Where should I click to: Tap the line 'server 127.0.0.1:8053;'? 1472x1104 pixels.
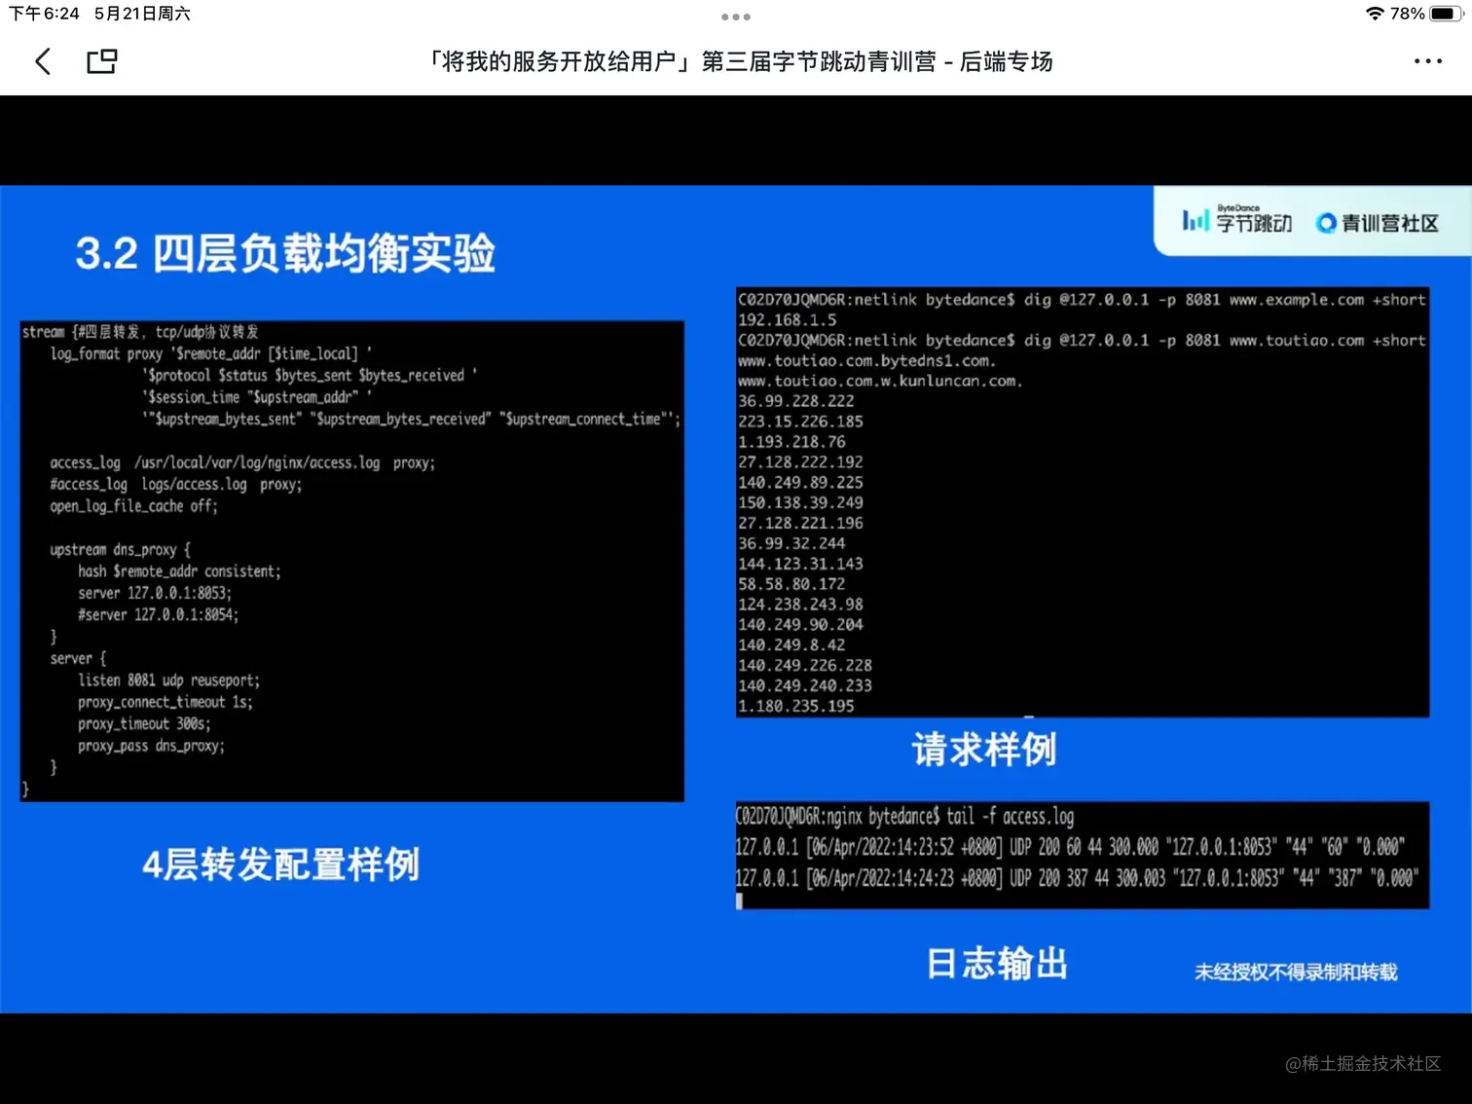click(155, 593)
